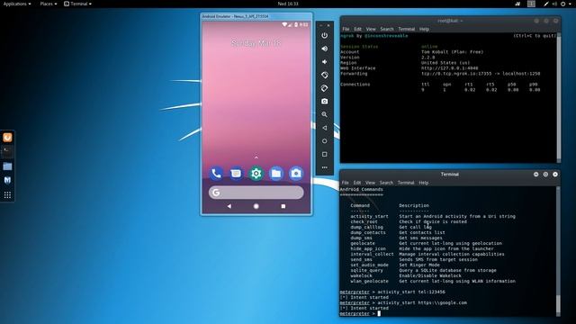Click the Android status bar clock

[304, 24]
